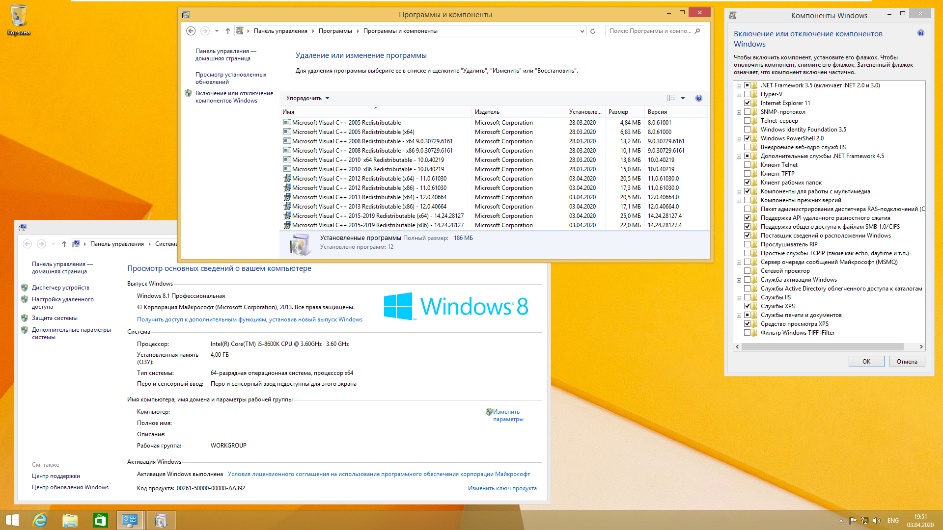This screenshot has height=530, width=943.
Task: Show hidden tray icons arrow
Action: [x=841, y=521]
